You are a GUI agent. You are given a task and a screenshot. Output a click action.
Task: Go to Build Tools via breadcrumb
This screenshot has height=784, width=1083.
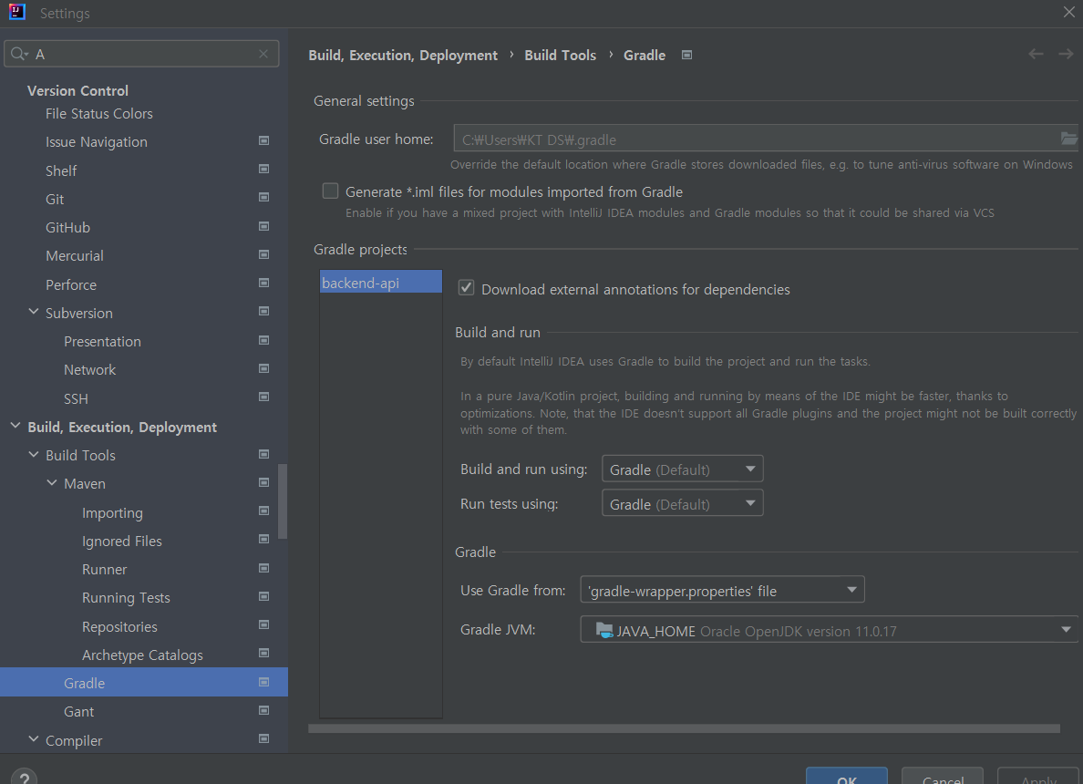560,56
